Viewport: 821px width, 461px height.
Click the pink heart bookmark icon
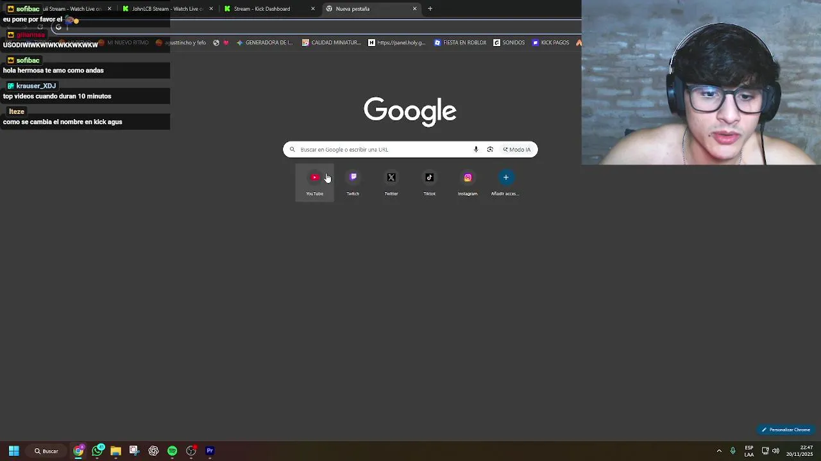226,43
